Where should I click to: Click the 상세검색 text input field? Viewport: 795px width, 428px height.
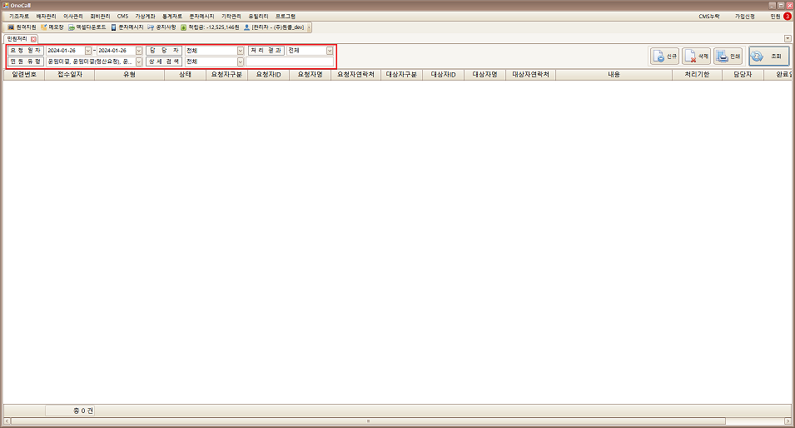click(290, 61)
